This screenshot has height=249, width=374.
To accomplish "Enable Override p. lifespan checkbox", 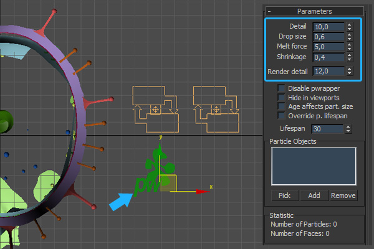I will [282, 115].
